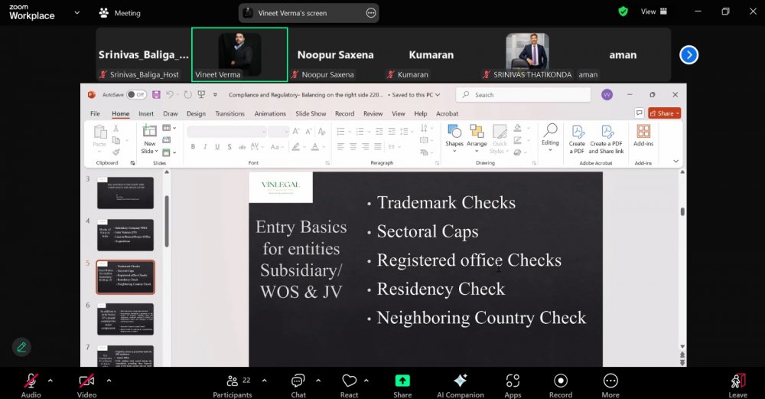
Task: Start recording with Record button
Action: point(561,381)
